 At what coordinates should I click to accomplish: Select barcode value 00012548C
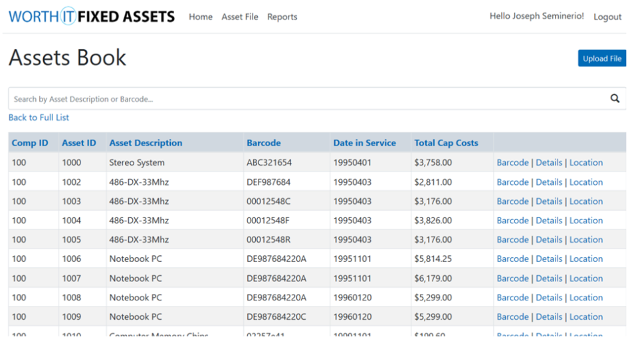[268, 201]
